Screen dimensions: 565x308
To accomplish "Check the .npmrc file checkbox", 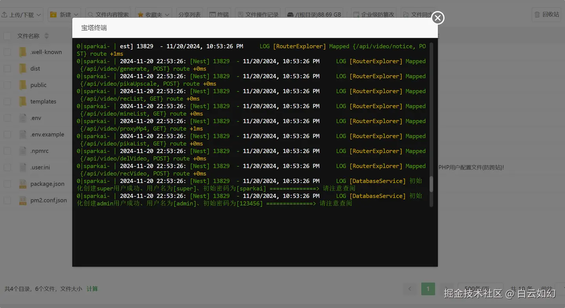I will point(7,151).
